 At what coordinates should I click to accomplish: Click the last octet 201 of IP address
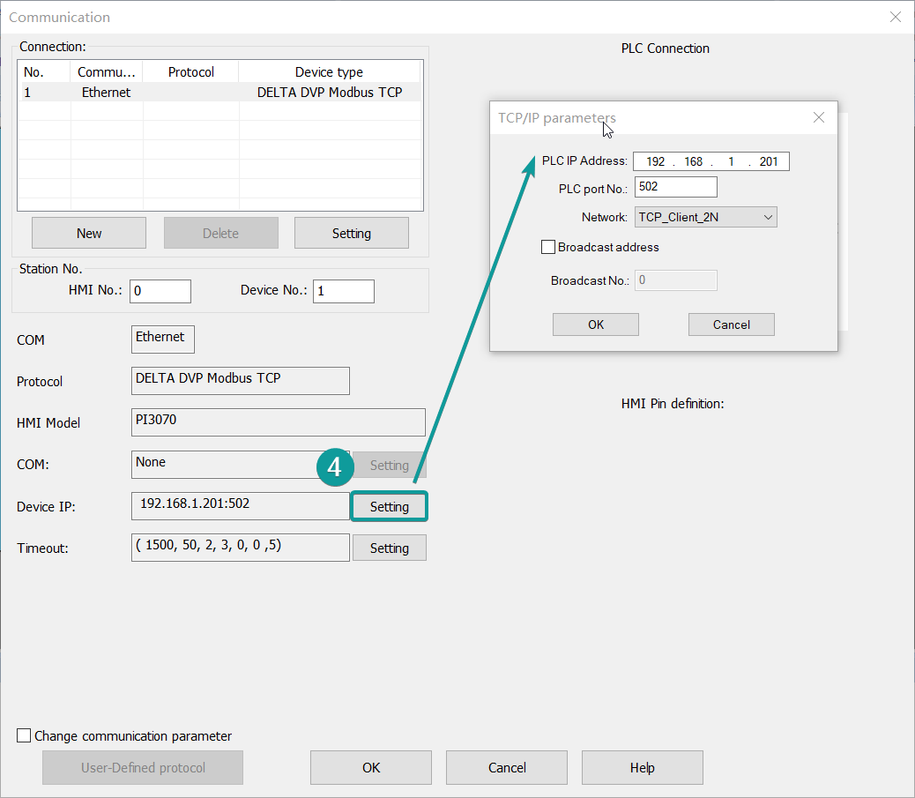[x=768, y=161]
